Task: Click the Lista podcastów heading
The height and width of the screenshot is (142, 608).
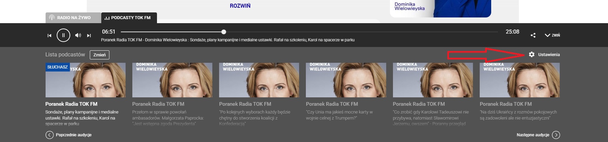Action: tap(65, 55)
